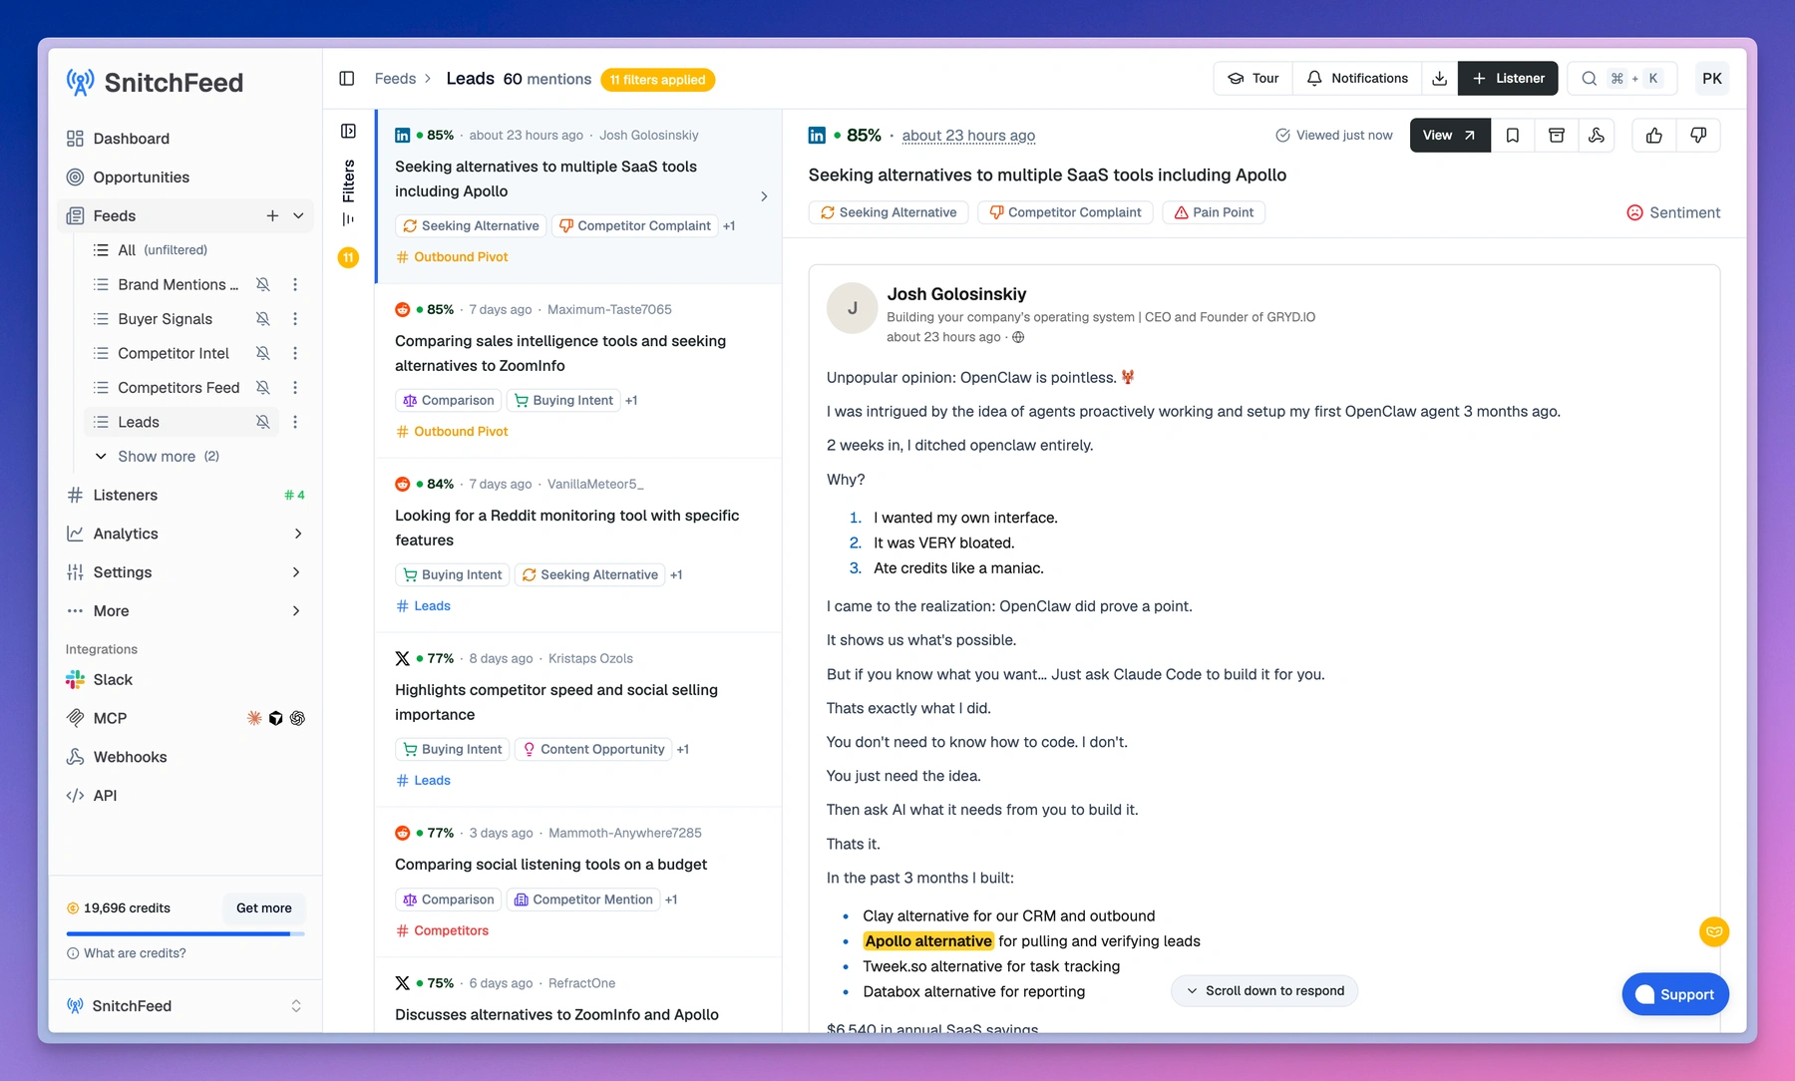The width and height of the screenshot is (1795, 1081).
Task: Click the OpenAI icon beside MCP
Action: click(297, 719)
